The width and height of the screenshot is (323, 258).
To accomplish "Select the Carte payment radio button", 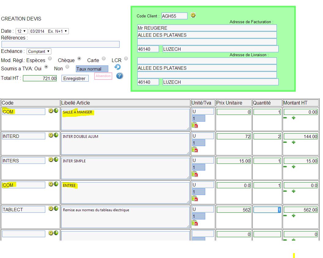I will [x=104, y=58].
